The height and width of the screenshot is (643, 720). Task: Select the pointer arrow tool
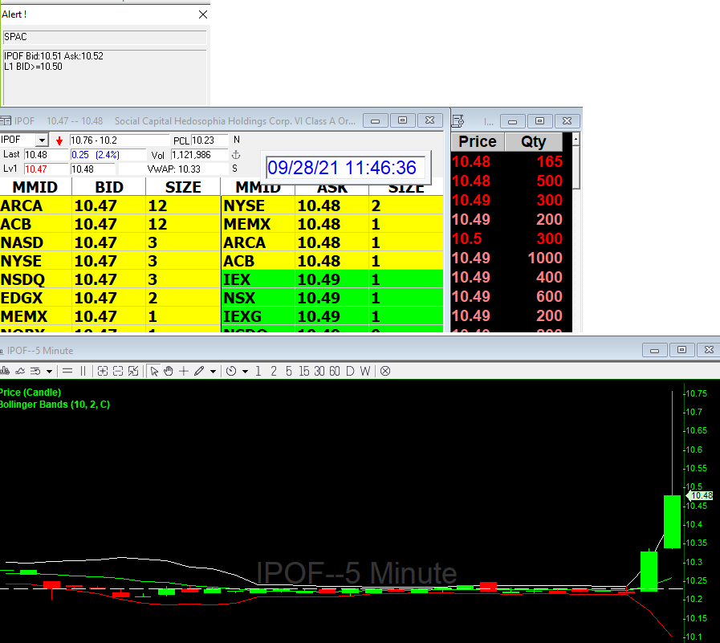pyautogui.click(x=154, y=371)
